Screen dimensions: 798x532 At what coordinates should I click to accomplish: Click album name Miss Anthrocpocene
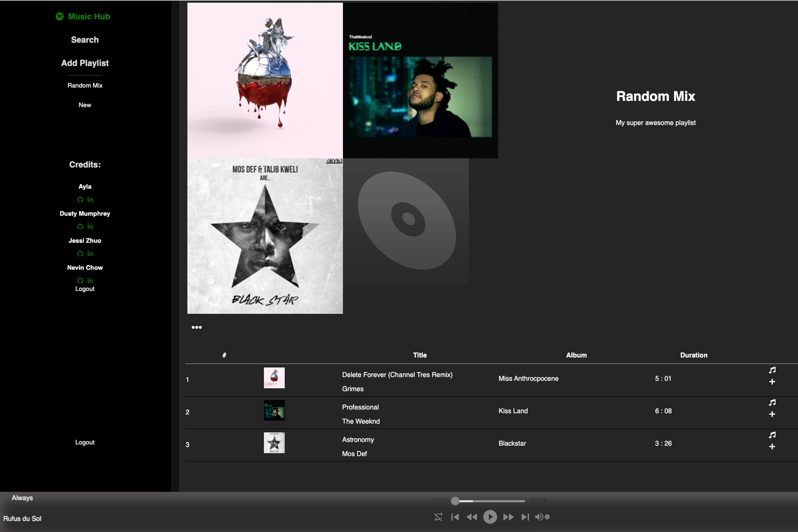tap(529, 379)
